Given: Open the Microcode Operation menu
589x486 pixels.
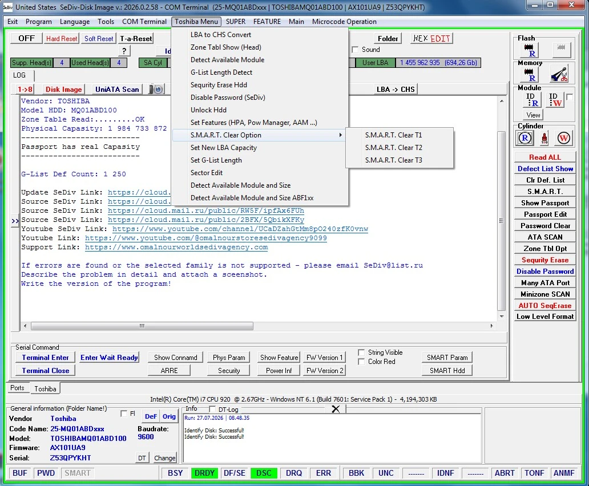Looking at the screenshot, I should click(x=344, y=22).
